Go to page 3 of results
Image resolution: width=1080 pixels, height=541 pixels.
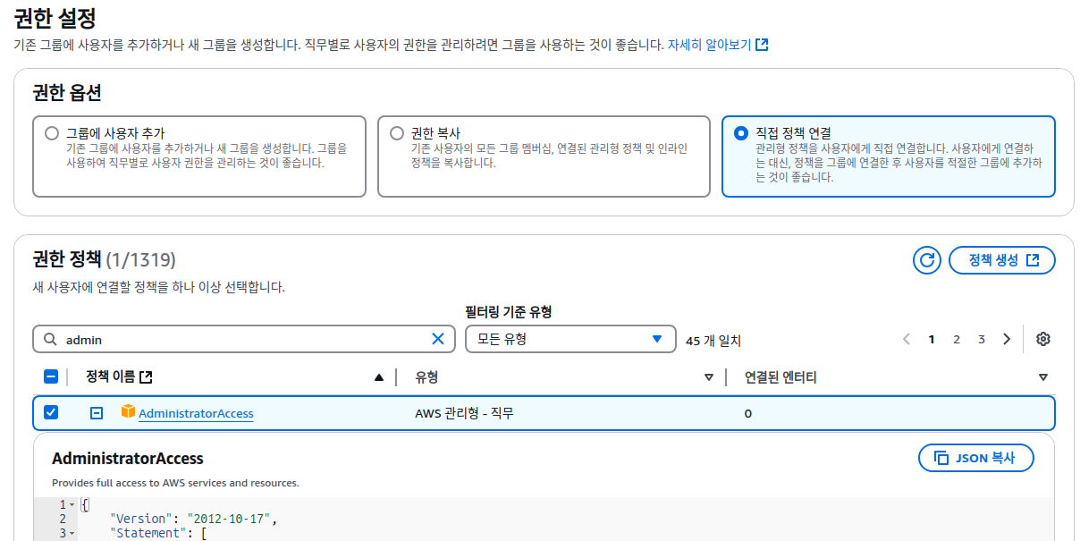tap(982, 339)
